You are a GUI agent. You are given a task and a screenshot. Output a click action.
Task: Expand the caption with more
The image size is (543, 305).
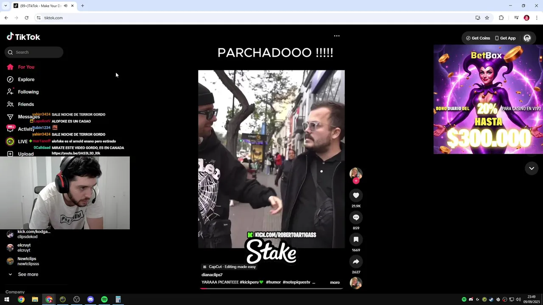[x=335, y=283]
